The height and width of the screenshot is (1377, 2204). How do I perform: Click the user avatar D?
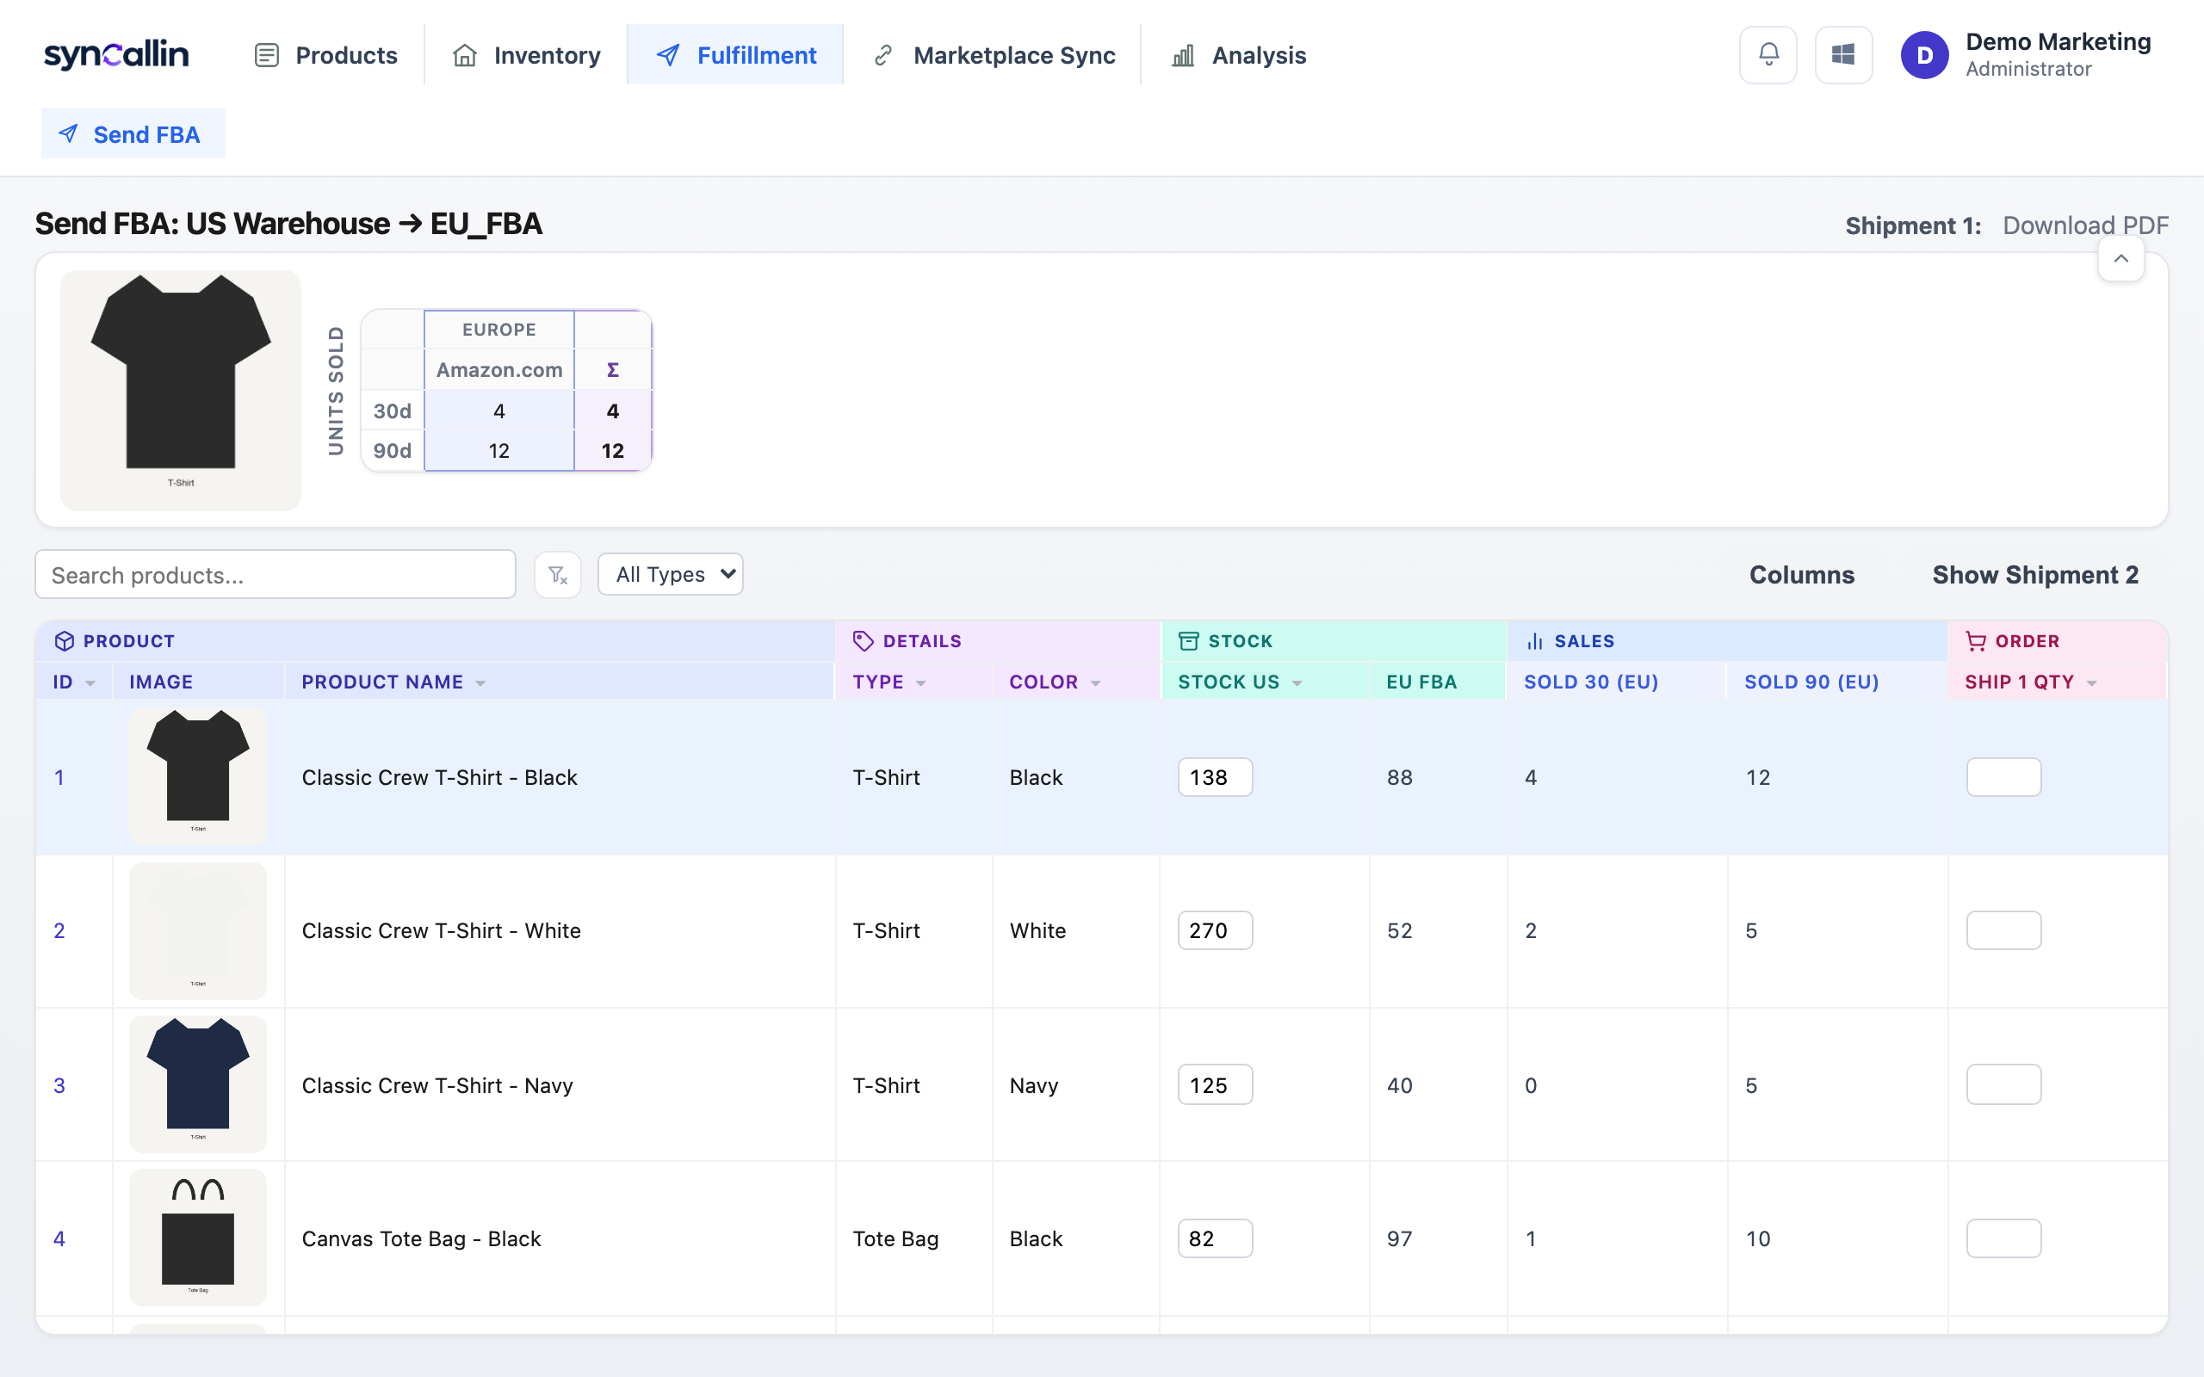tap(1923, 54)
